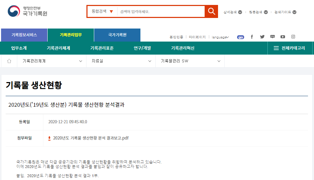
Task: Click the 기록물 생산현황 page heading
Action: (34, 85)
